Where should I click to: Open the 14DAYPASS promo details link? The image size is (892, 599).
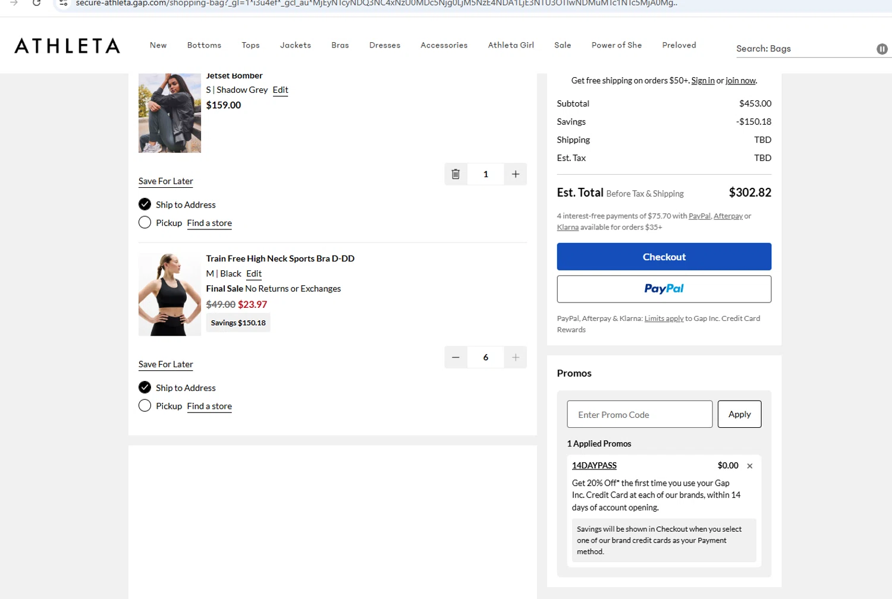click(x=594, y=465)
